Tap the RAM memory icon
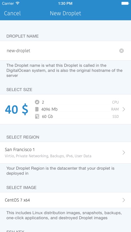 tap(37, 109)
